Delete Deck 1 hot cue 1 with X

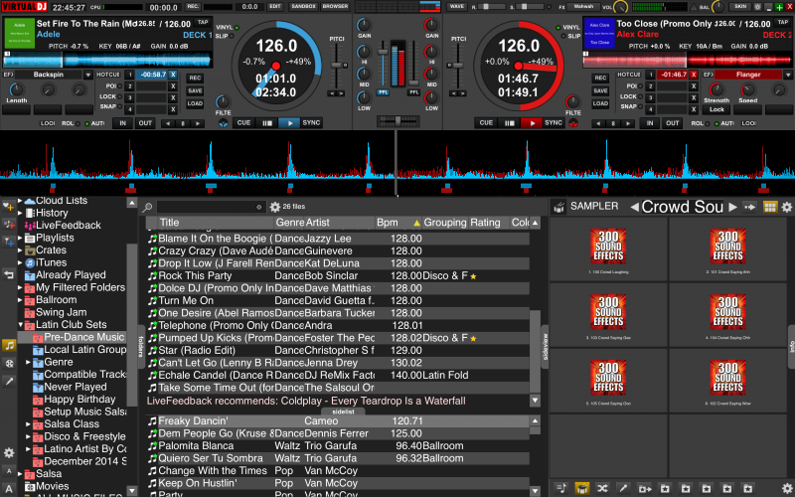coord(173,75)
